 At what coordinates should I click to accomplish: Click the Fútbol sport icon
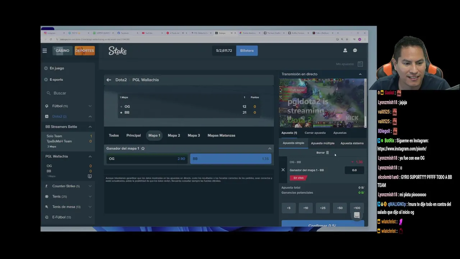pos(47,106)
